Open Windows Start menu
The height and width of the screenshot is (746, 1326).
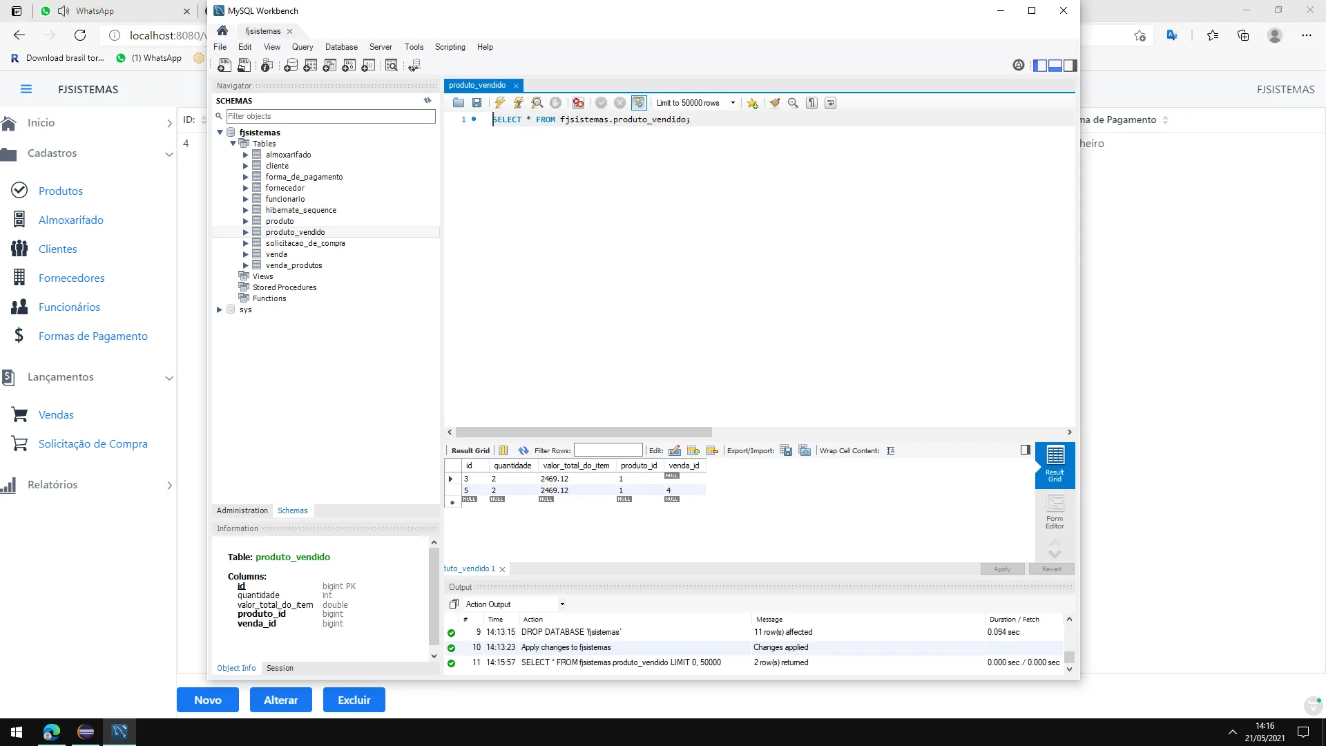coord(17,732)
